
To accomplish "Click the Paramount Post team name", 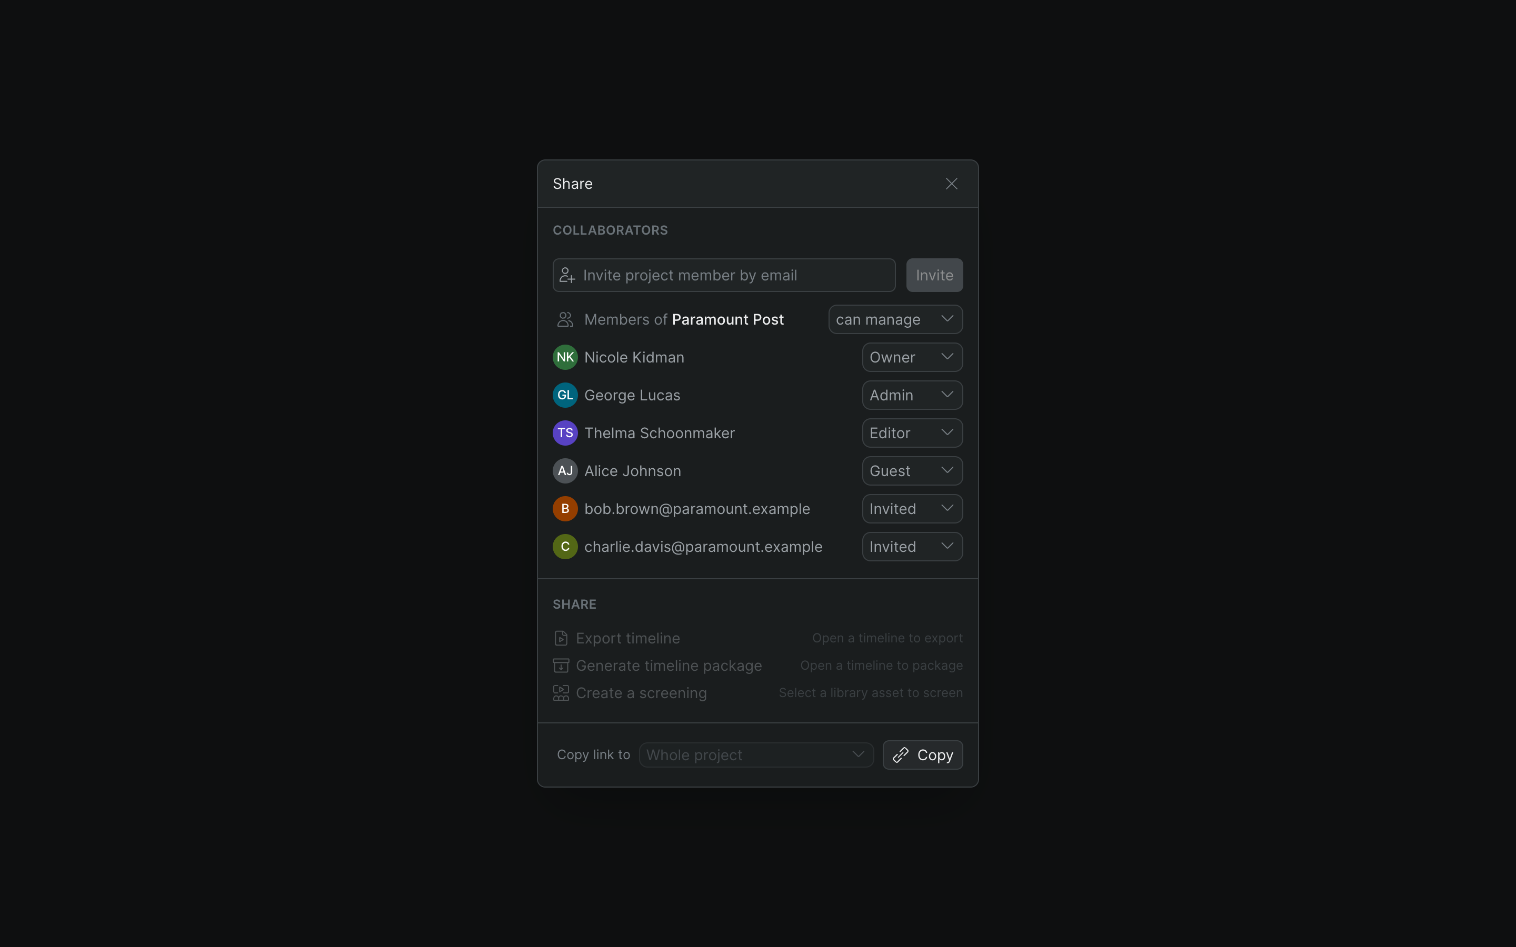I will [x=727, y=319].
